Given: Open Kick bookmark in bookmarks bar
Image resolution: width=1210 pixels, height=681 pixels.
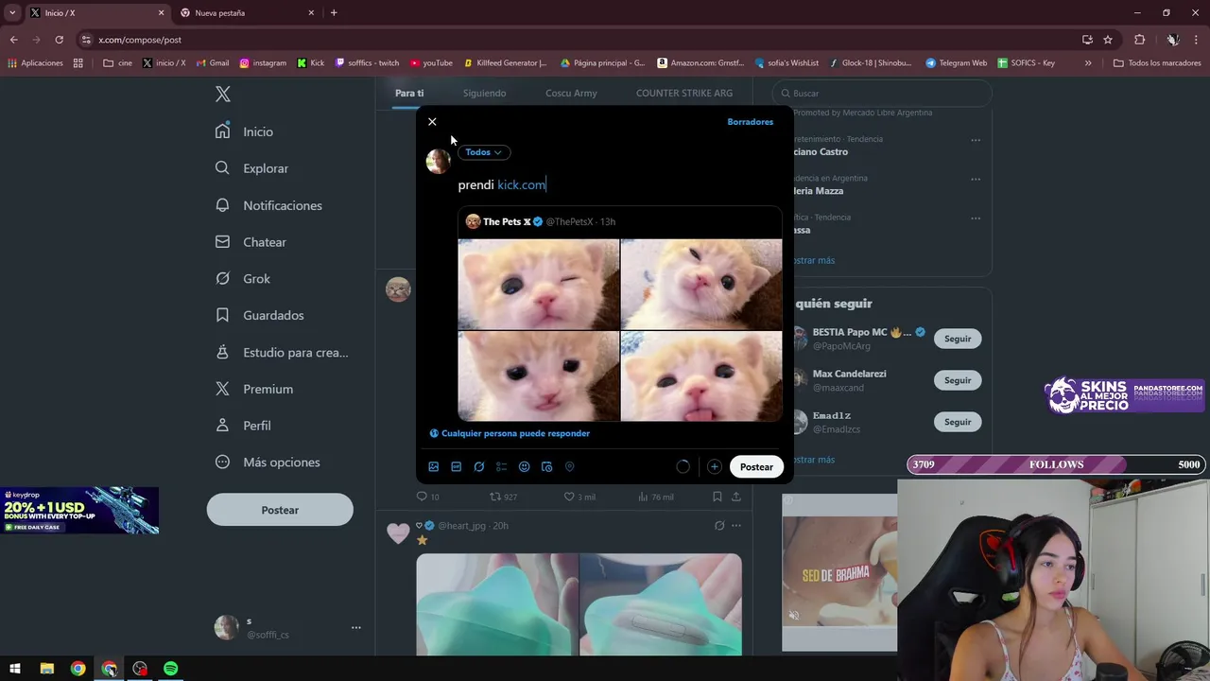Looking at the screenshot, I should (311, 63).
